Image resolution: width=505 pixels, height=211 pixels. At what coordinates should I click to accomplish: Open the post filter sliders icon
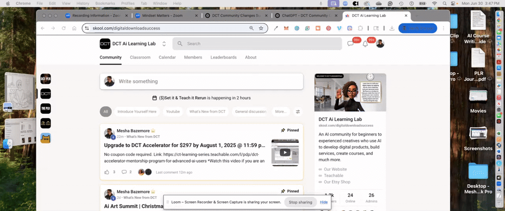point(298,111)
